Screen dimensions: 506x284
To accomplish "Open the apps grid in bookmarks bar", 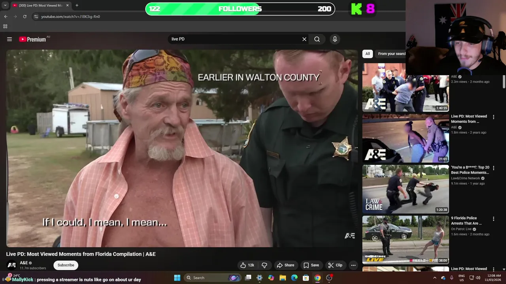I will [x=5, y=26].
